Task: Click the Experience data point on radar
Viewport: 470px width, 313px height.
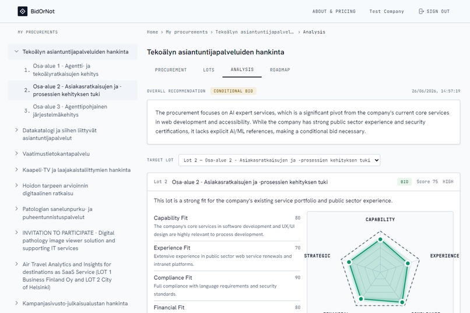Action: (x=408, y=263)
